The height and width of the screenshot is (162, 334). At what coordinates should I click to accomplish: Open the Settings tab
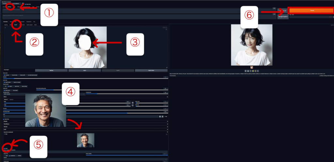tap(38, 7)
